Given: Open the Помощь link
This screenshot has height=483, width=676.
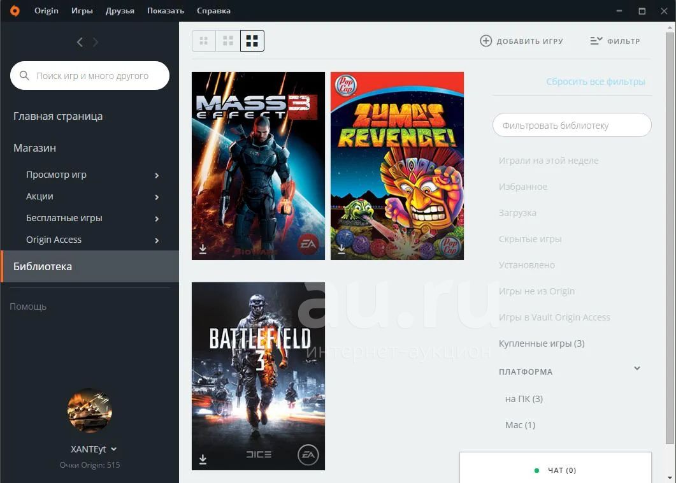Looking at the screenshot, I should coord(28,306).
